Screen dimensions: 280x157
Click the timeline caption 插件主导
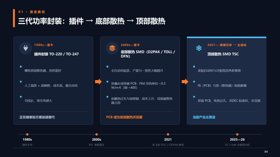pos(27,145)
